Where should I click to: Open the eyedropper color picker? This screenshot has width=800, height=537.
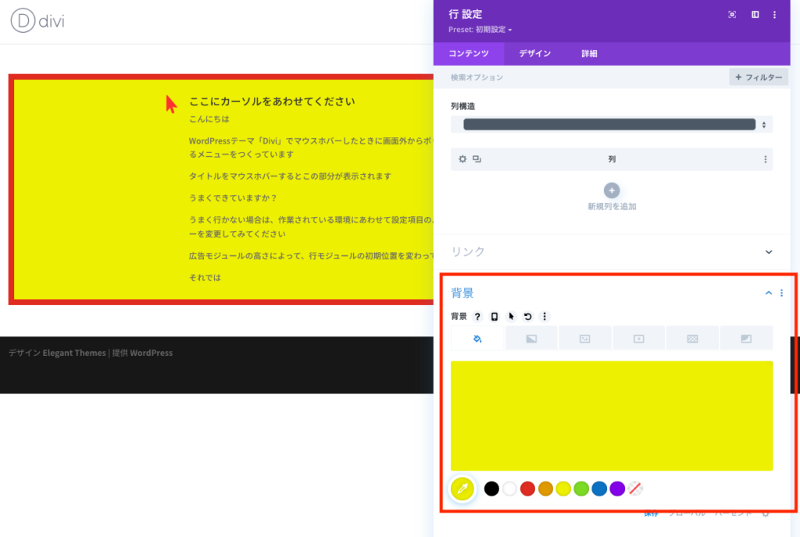tap(462, 489)
